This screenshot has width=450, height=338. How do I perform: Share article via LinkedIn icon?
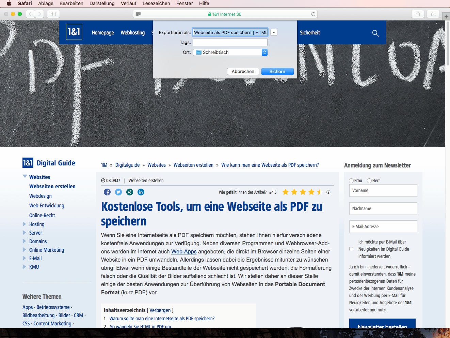pyautogui.click(x=141, y=192)
